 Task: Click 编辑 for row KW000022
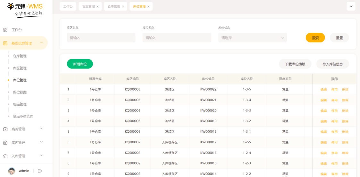click(x=323, y=90)
